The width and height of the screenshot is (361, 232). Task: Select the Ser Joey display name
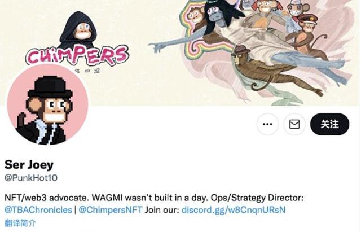[x=29, y=165]
